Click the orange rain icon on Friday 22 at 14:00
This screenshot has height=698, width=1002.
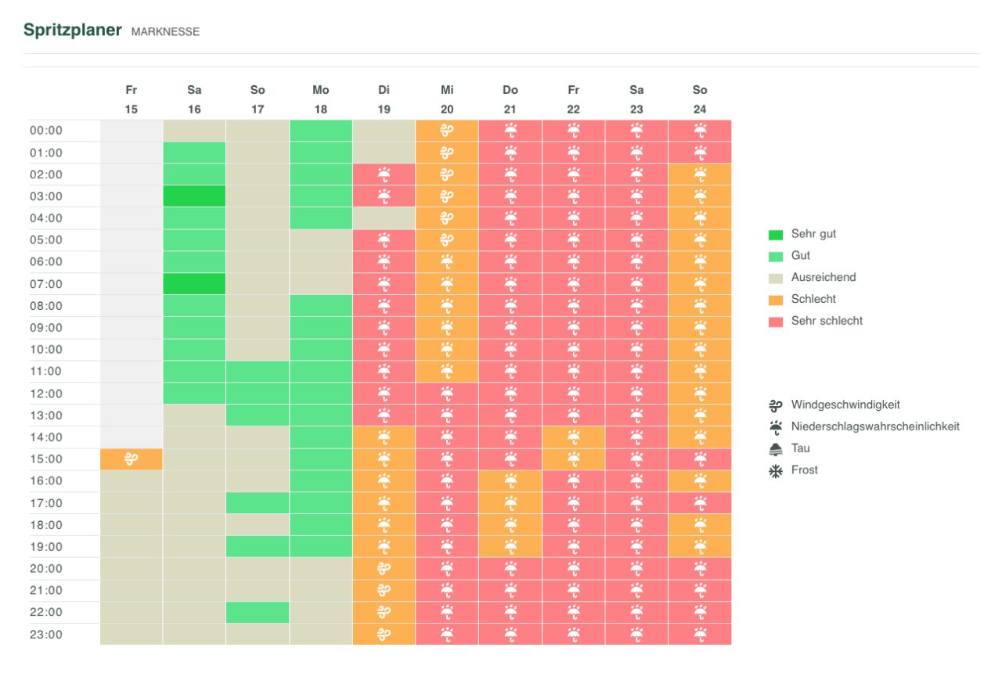click(x=574, y=437)
